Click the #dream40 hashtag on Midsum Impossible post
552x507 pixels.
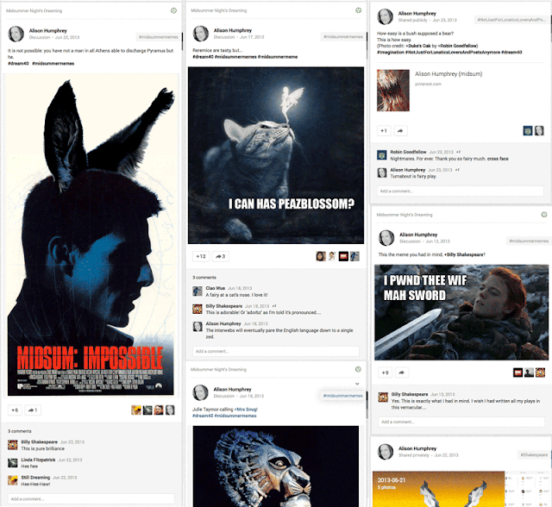pyautogui.click(x=18, y=63)
